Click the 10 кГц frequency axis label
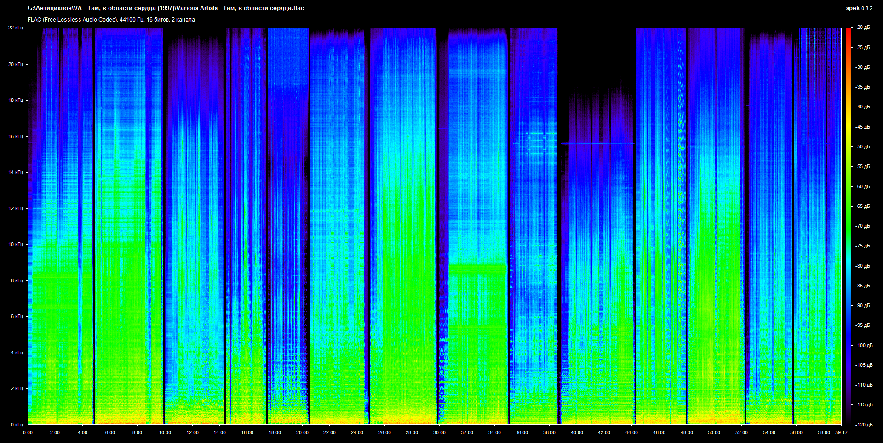 (15, 244)
